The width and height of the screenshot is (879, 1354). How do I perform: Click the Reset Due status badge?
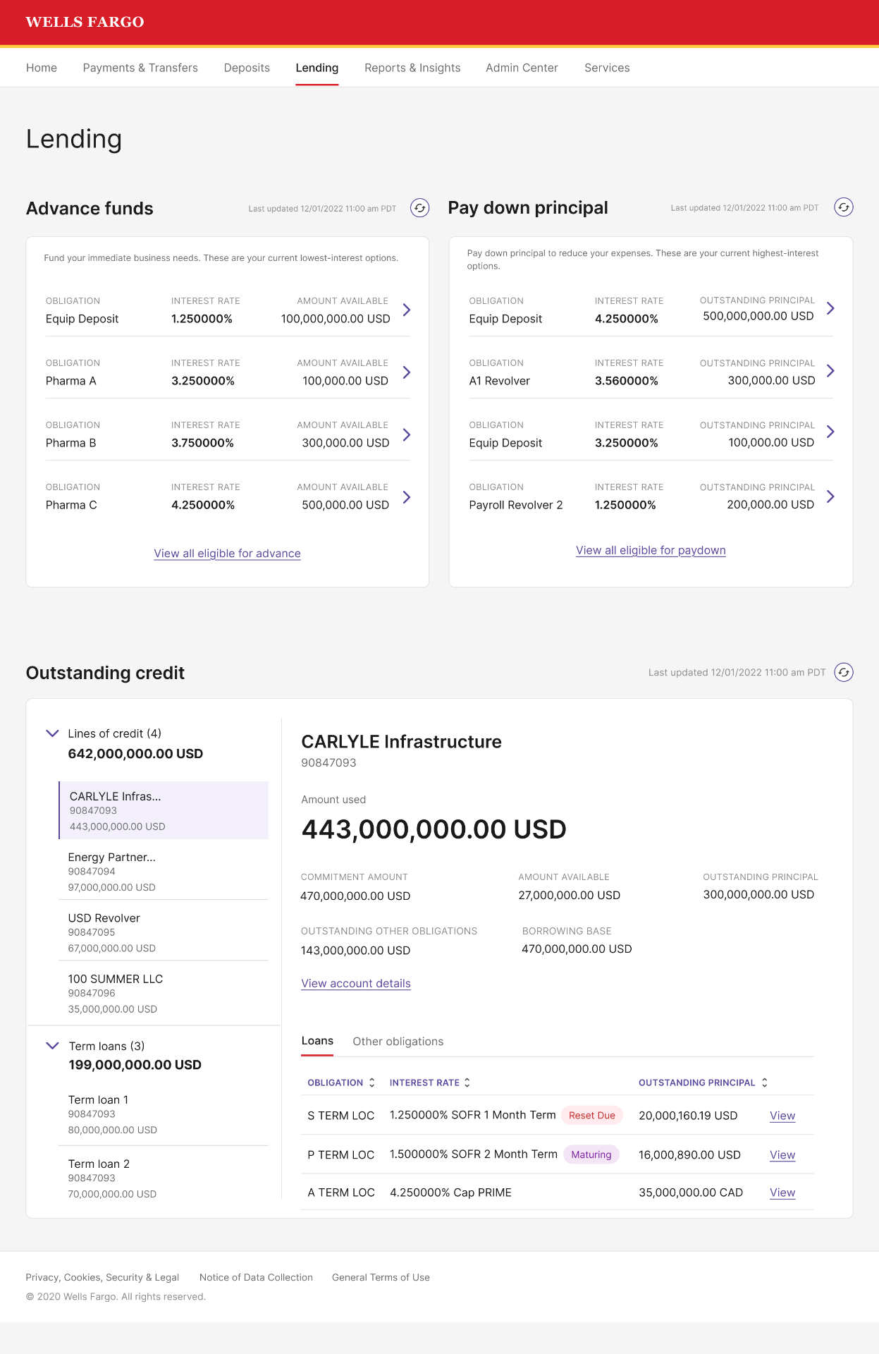pyautogui.click(x=592, y=1115)
